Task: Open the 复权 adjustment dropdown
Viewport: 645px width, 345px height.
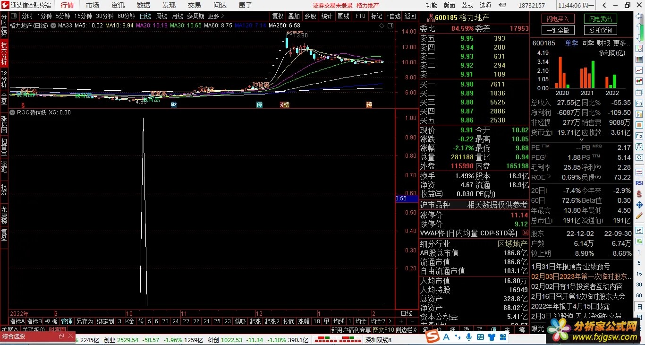Action: point(278,16)
